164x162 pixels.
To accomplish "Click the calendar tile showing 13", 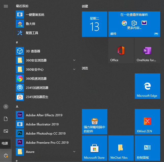I will click(x=94, y=24).
